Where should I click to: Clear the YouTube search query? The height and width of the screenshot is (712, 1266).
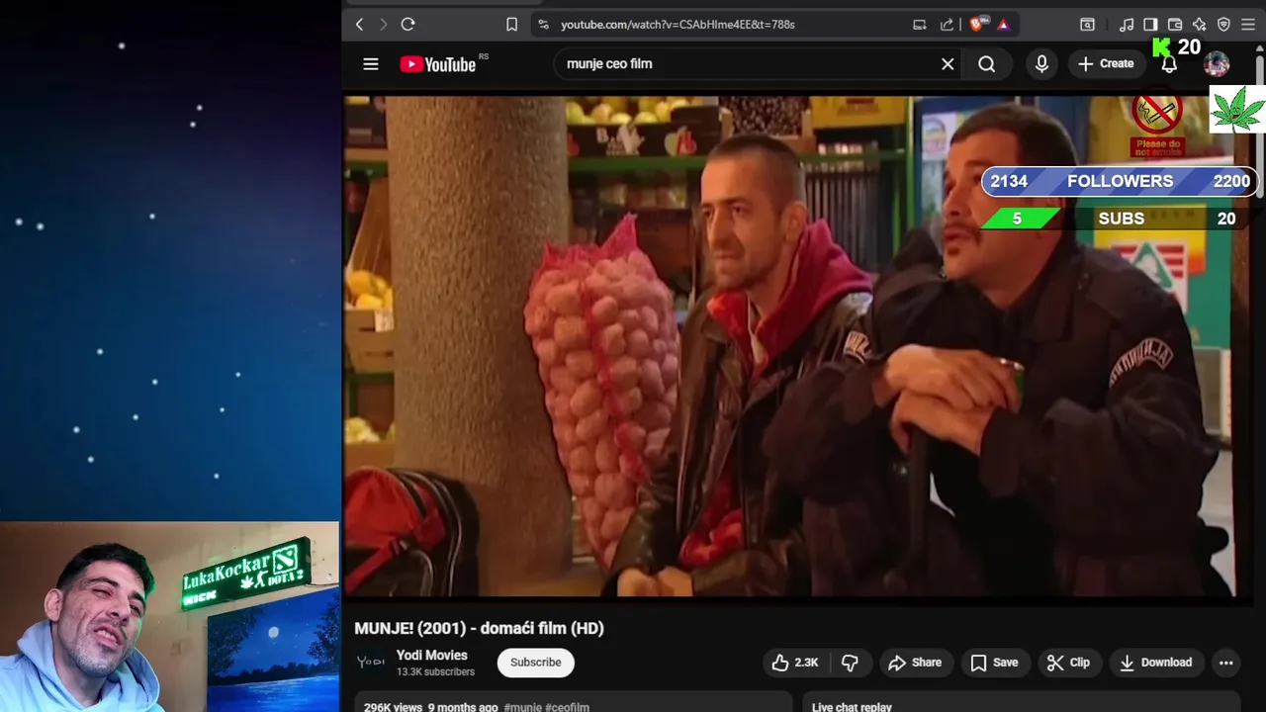[x=948, y=63]
